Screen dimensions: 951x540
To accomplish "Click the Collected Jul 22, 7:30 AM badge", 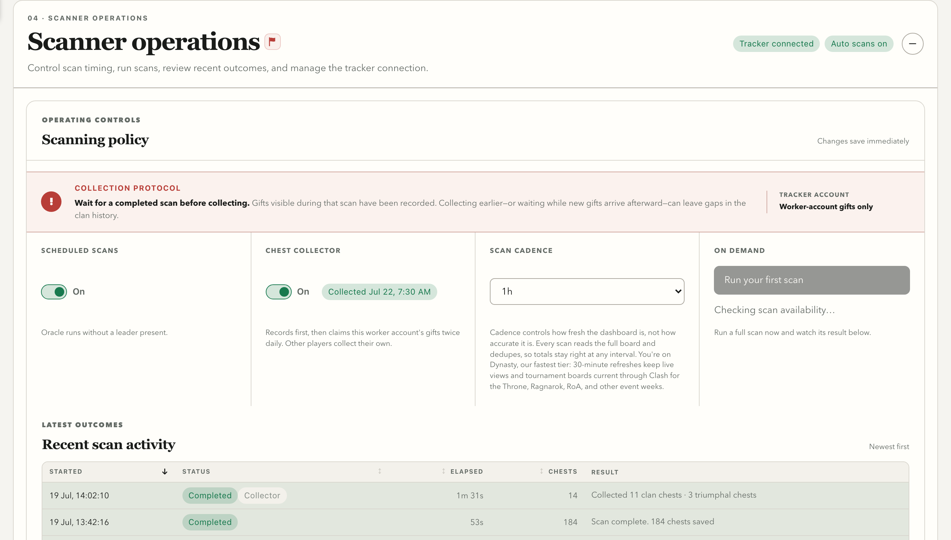I will 379,292.
